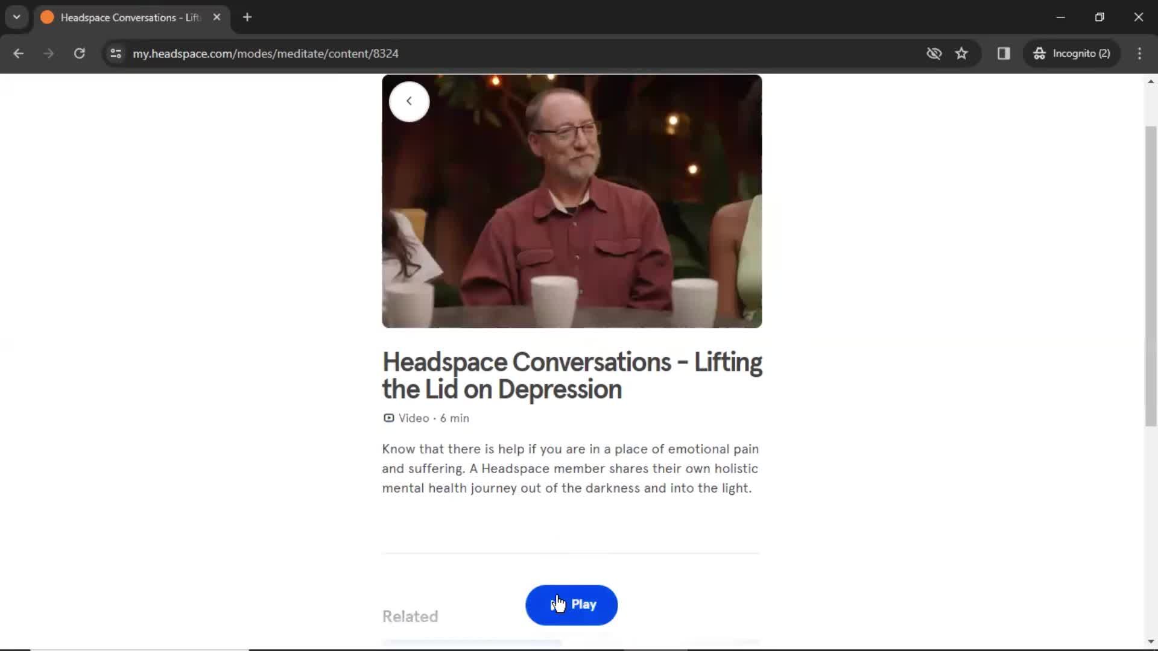Click the scrollbar up arrow
The width and height of the screenshot is (1158, 651).
click(1151, 81)
